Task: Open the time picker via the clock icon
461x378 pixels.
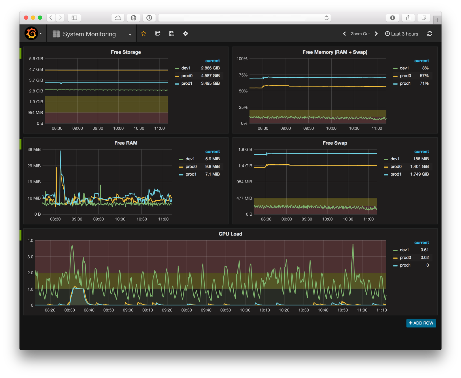Action: click(387, 34)
